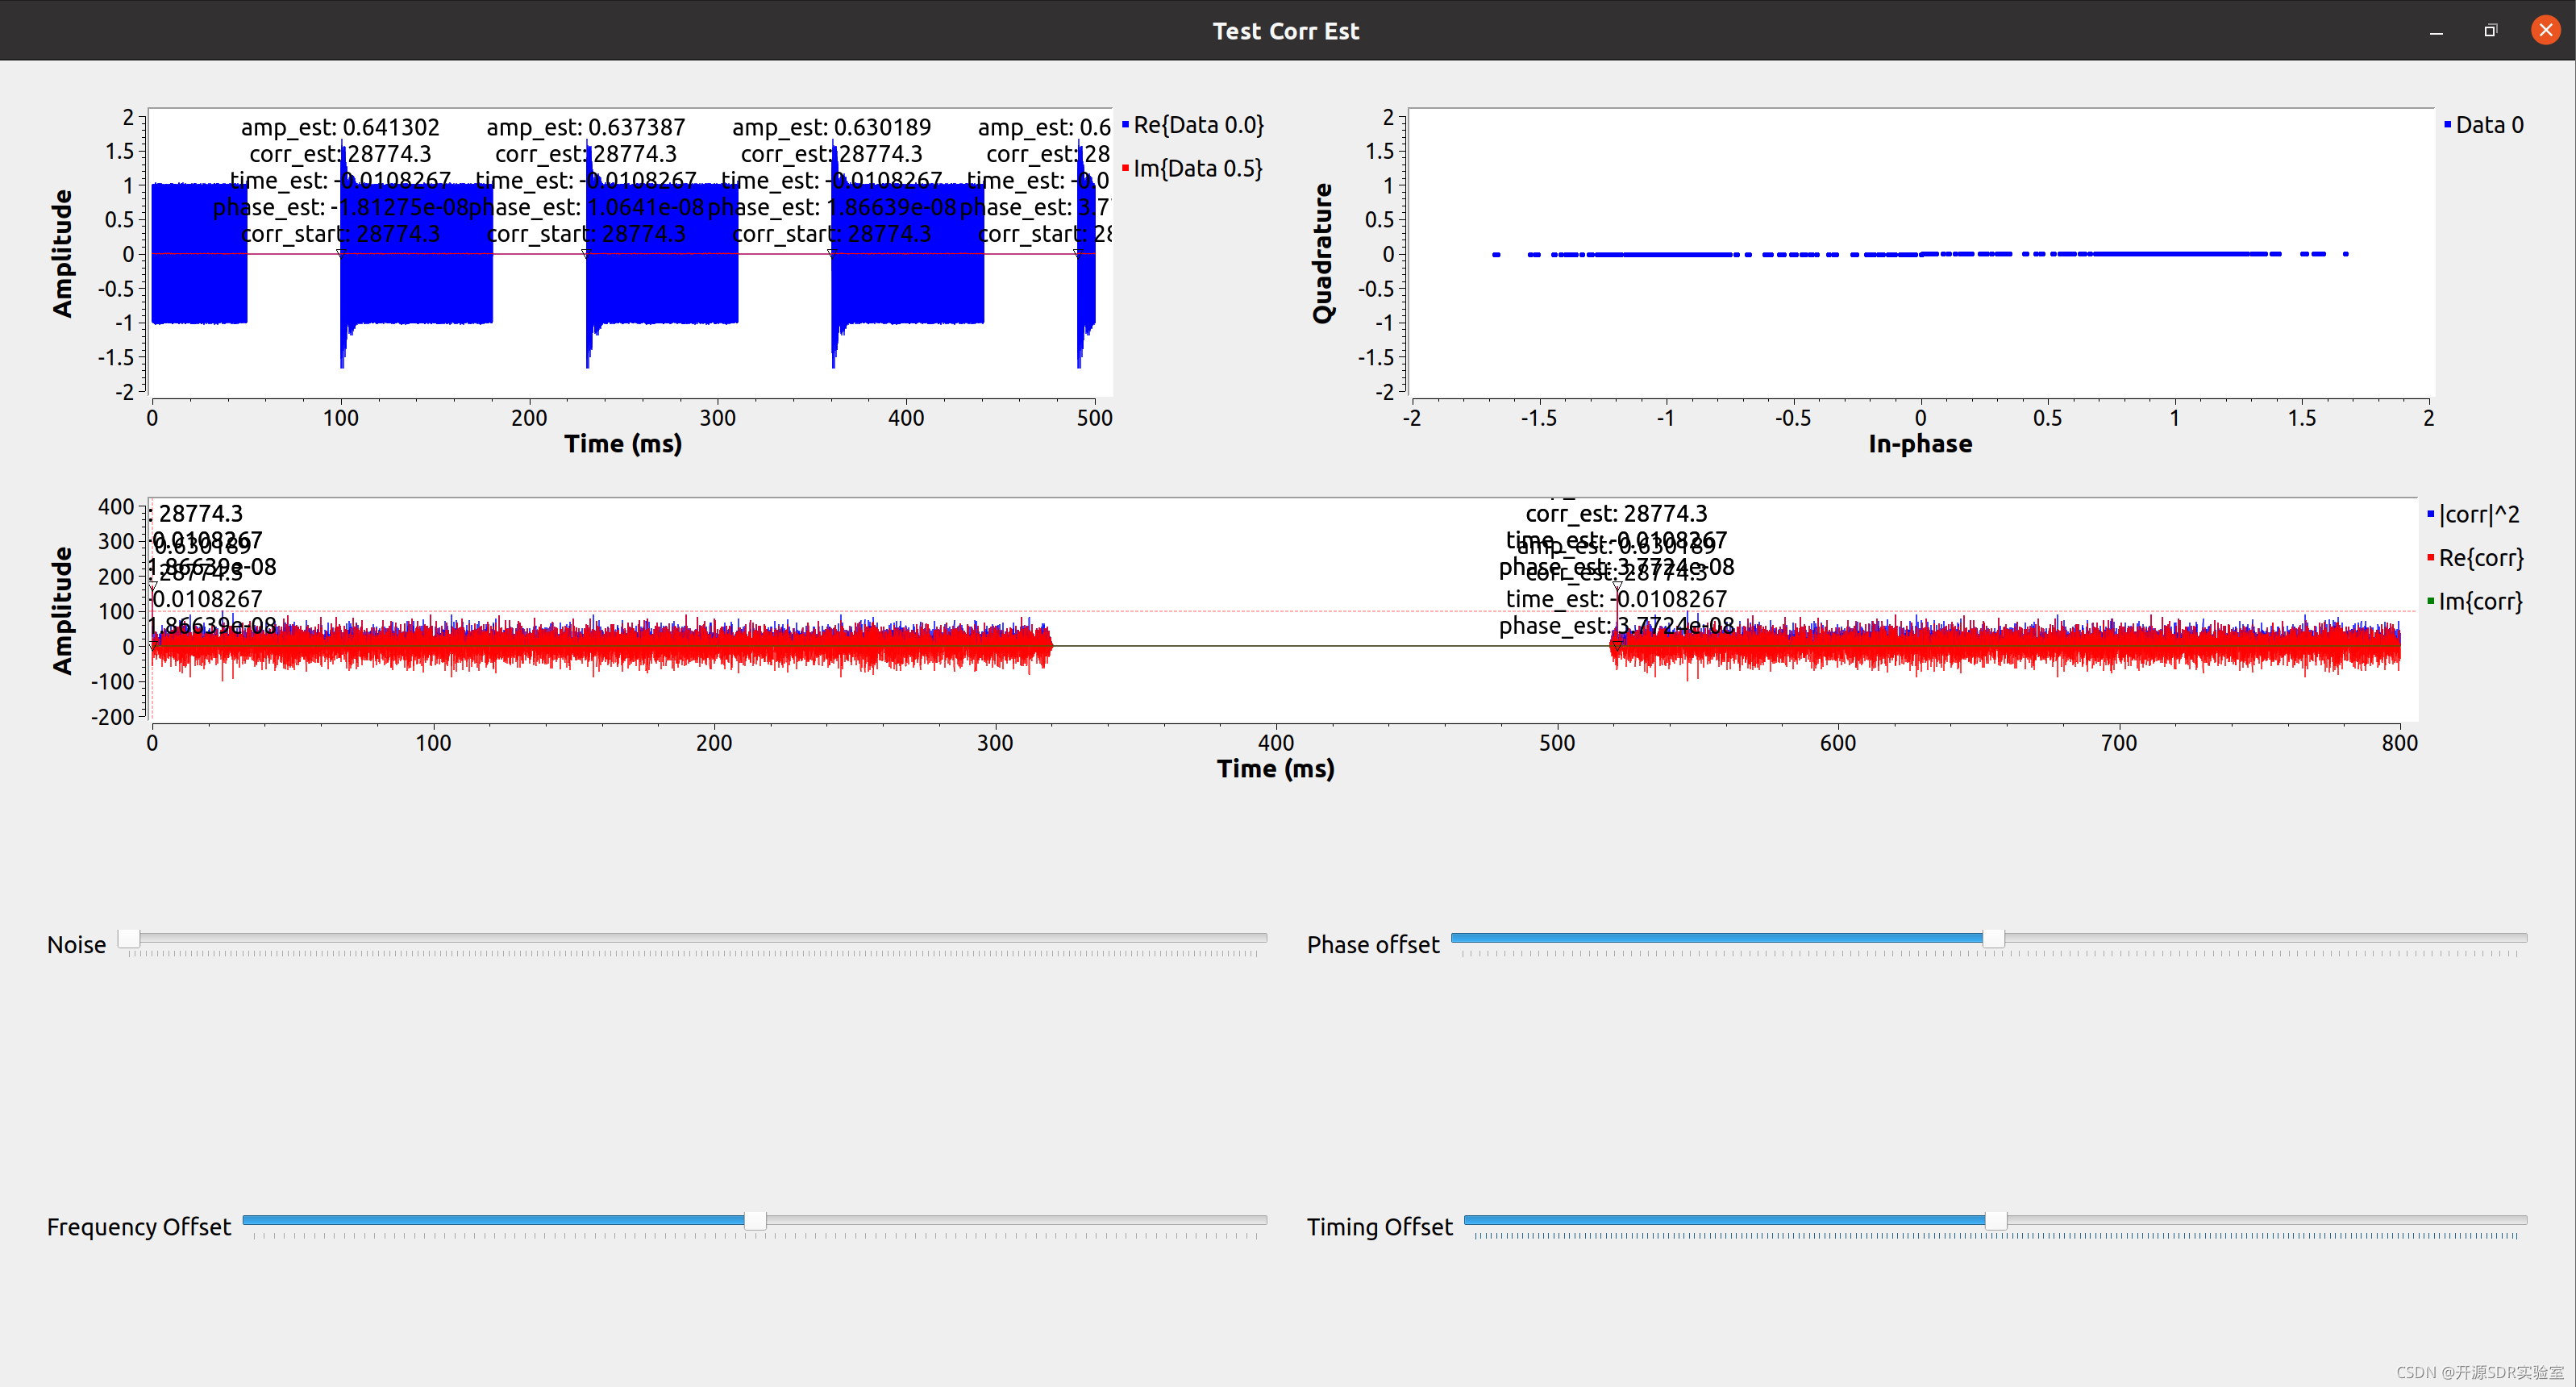
Task: Click the constellation plot origin point
Action: (1920, 254)
